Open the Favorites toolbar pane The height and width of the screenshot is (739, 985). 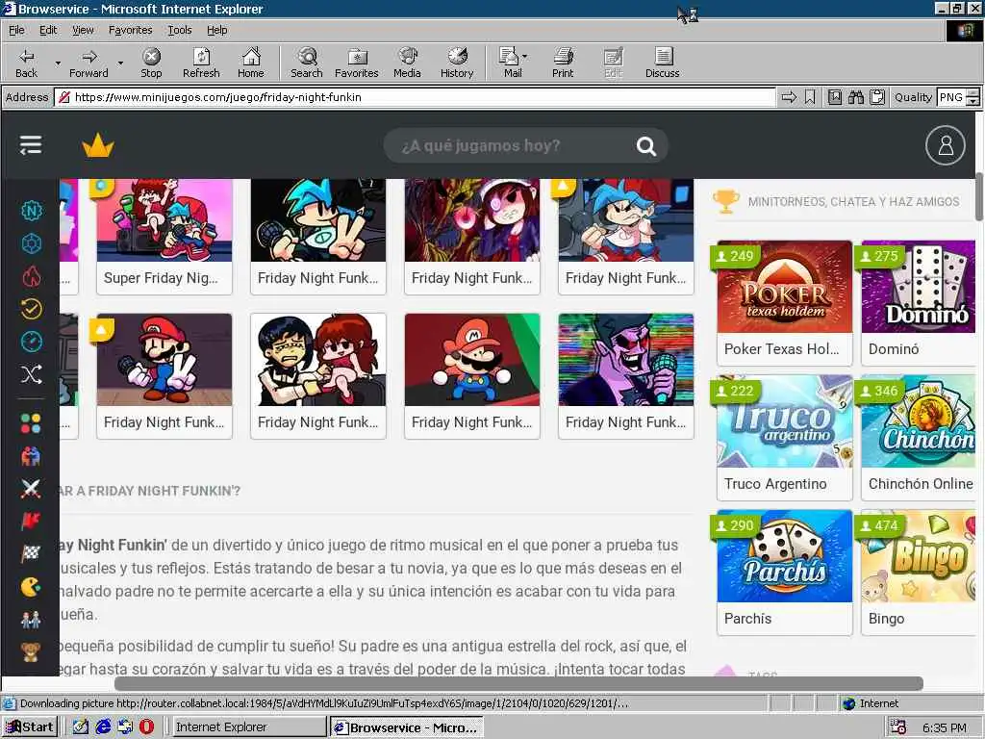pos(356,63)
